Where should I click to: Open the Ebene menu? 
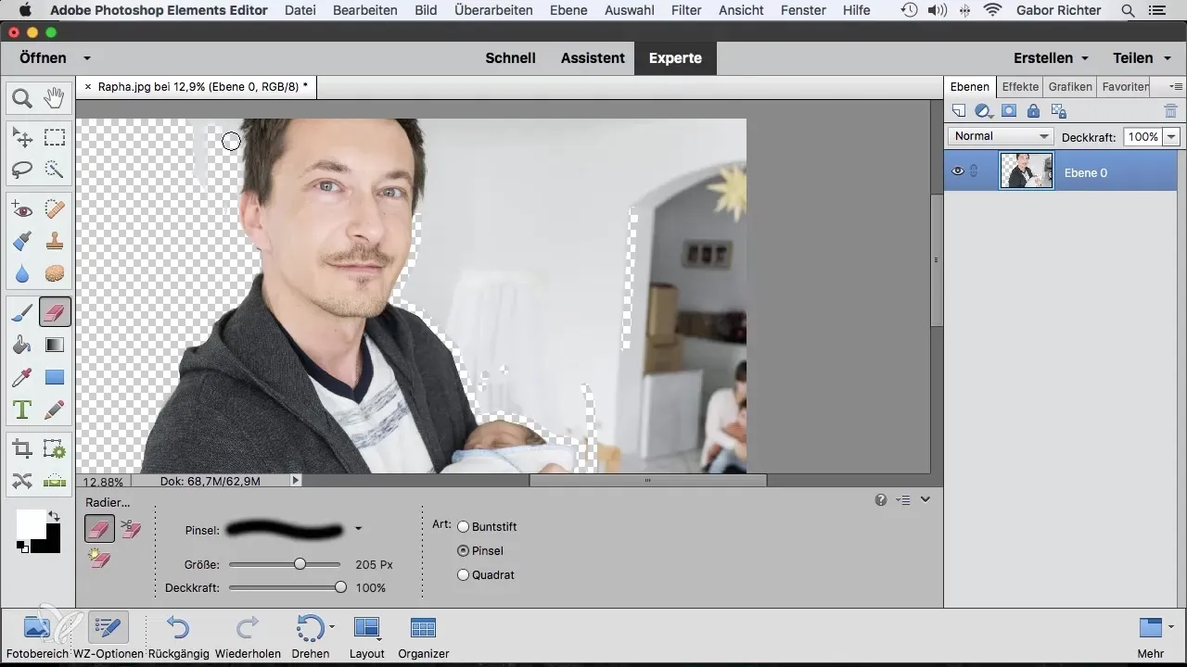(570, 10)
